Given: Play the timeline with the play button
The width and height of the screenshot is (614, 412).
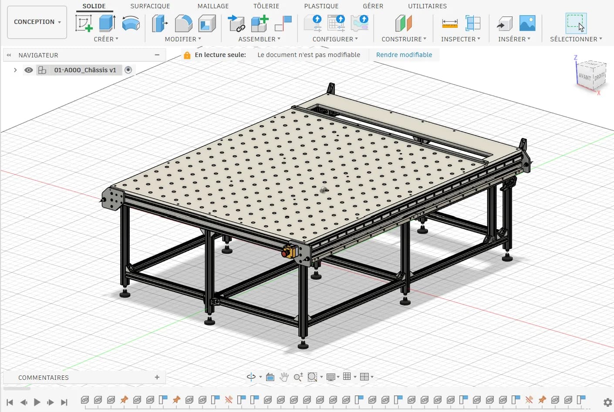Looking at the screenshot, I should 37,402.
